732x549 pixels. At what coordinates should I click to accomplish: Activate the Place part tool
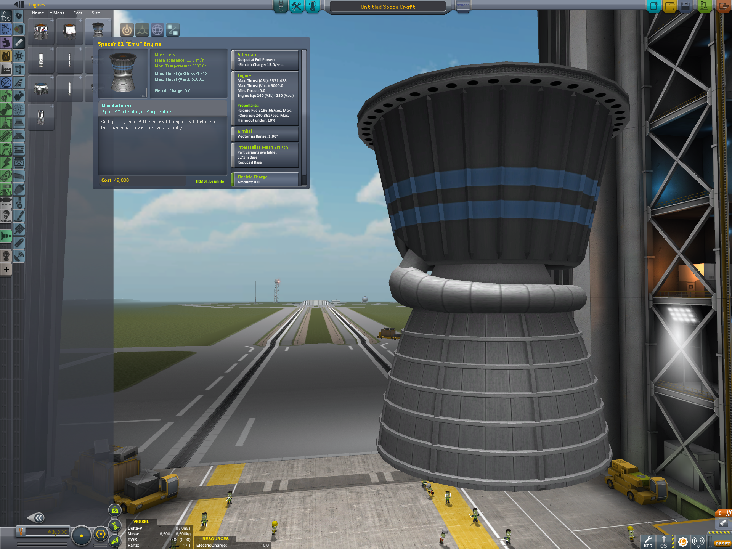pyautogui.click(x=127, y=30)
